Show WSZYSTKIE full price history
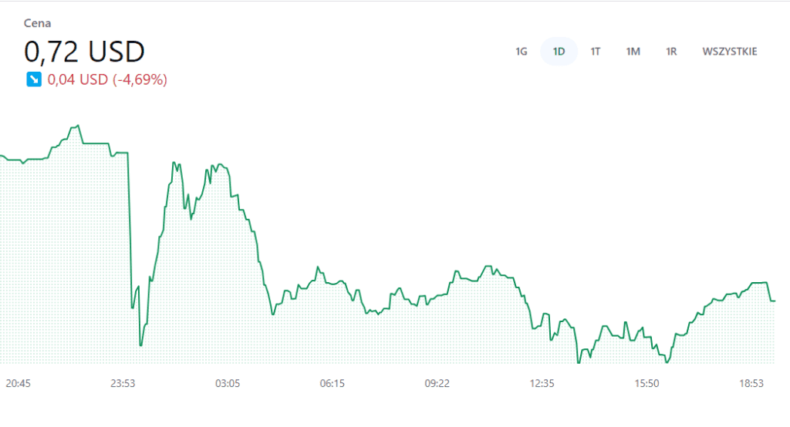Image resolution: width=790 pixels, height=427 pixels. coord(729,52)
